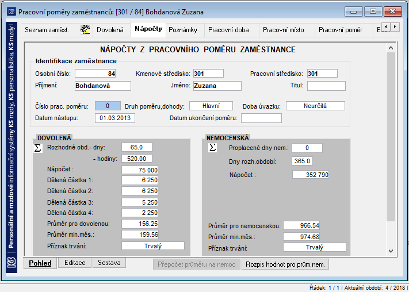Screen dimensions: 409x292
Task: Click Dělená částka 1 field
Action: (x=140, y=180)
